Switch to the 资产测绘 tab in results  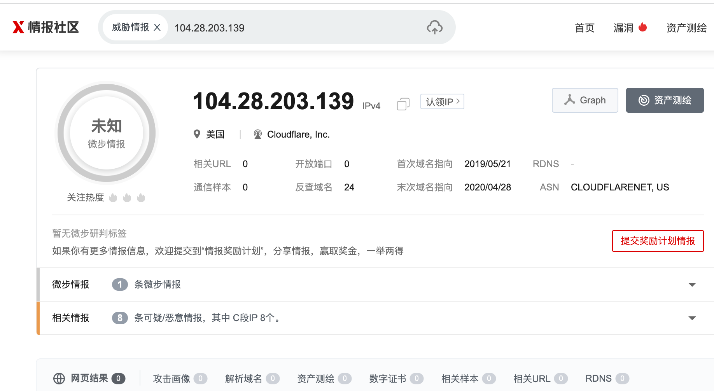point(324,379)
